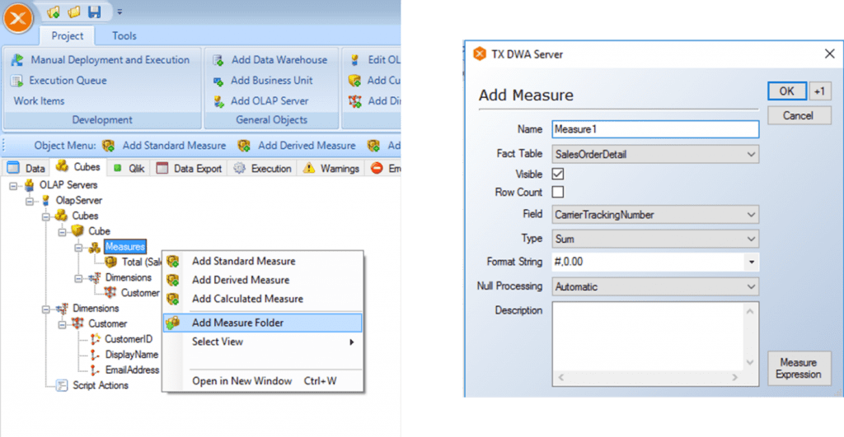Choose Open in New Window from context menu
Viewport: 844px width, 437px height.
point(263,381)
